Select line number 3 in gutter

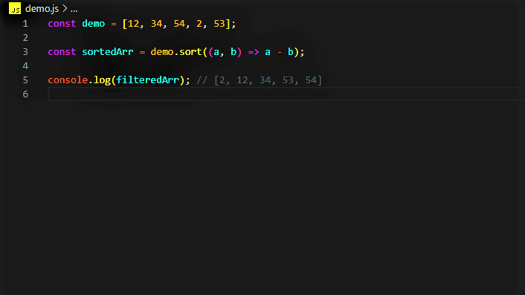[x=25, y=52]
